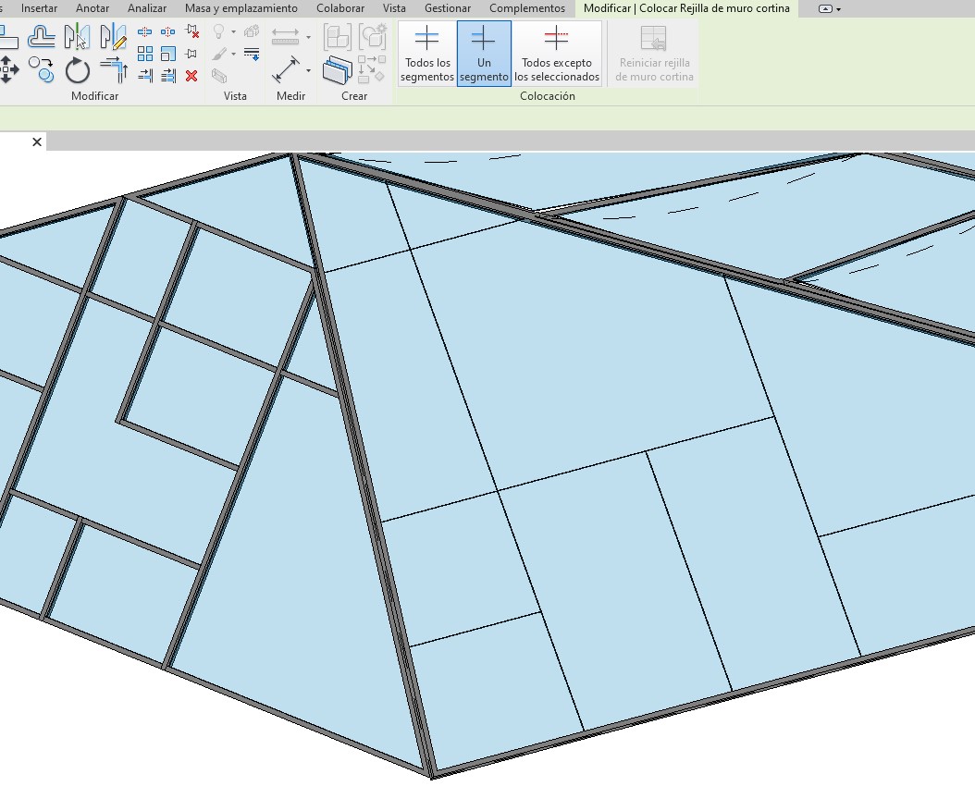Click the red X delete icon
Screen dimensions: 975x811
coord(191,76)
